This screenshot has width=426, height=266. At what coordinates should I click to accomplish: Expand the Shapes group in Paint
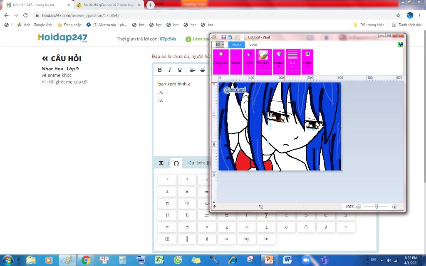(279, 62)
